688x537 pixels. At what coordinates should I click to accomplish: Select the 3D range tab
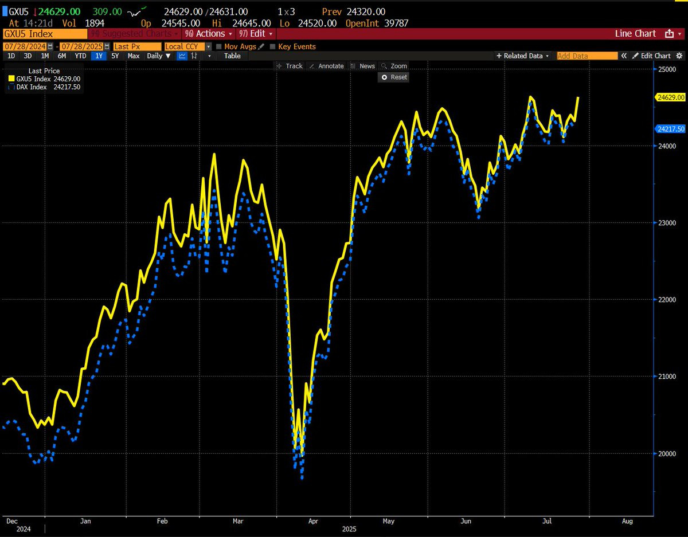coord(28,56)
